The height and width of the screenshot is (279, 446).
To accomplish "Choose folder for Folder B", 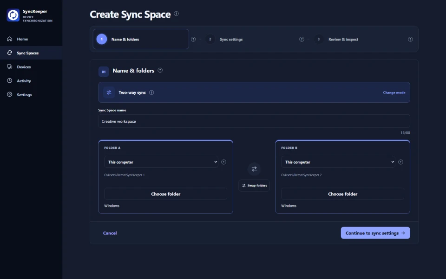I will point(342,194).
